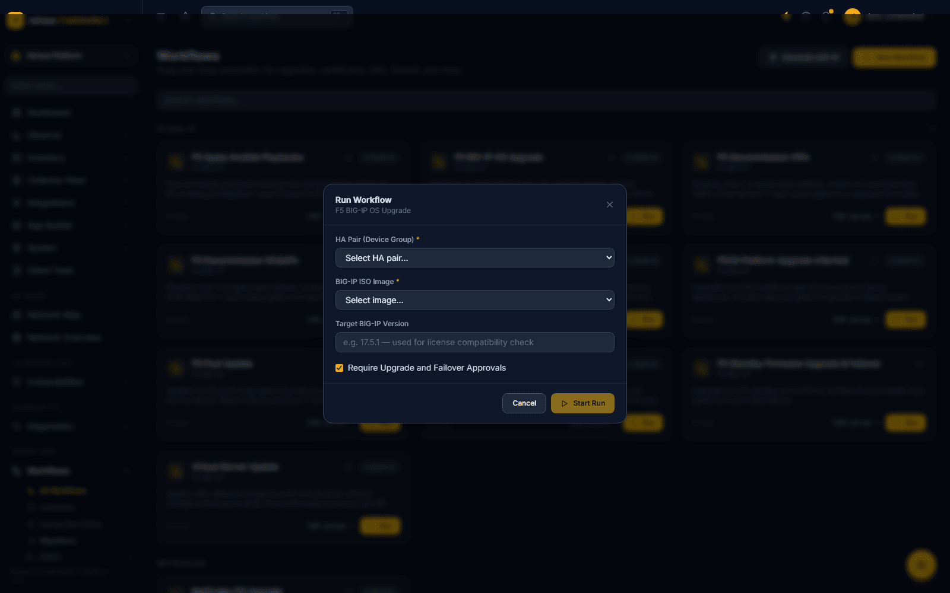Uncheck Require Upgrade and Failover Approvals
950x593 pixels.
(340, 368)
